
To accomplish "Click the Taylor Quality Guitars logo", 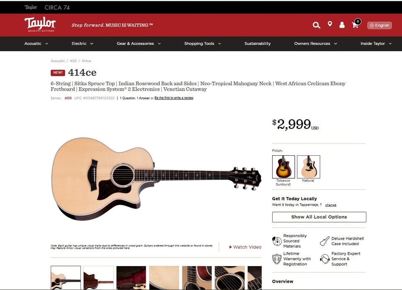I will pyautogui.click(x=40, y=24).
